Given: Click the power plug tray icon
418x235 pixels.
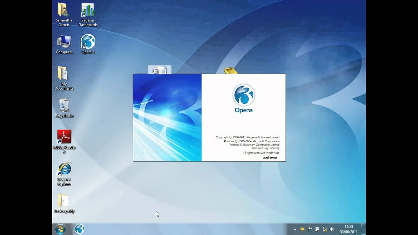Looking at the screenshot, I should [x=317, y=229].
